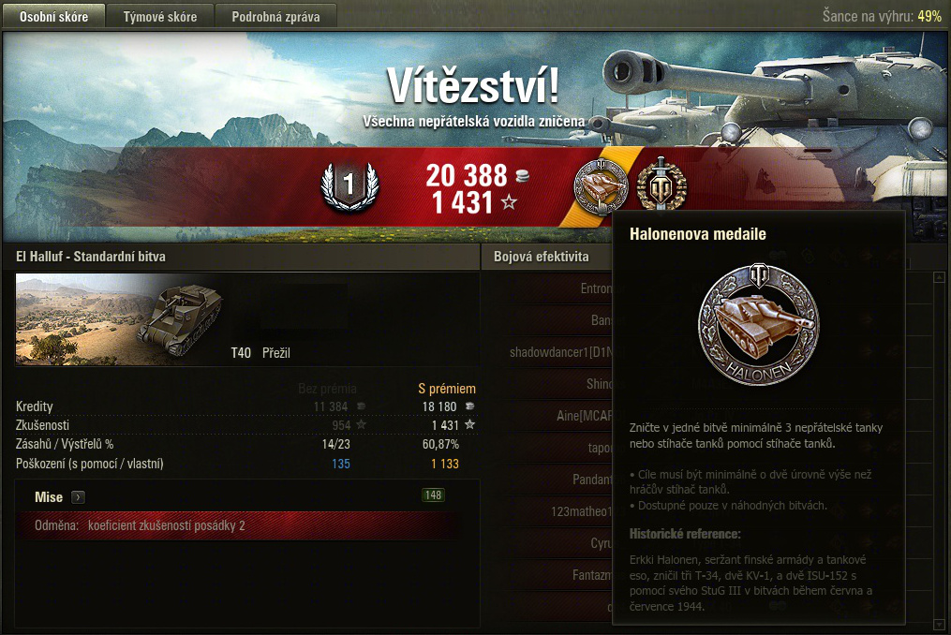Image resolution: width=951 pixels, height=635 pixels.
Task: Switch to the Týmové skóre tab
Action: (x=160, y=16)
